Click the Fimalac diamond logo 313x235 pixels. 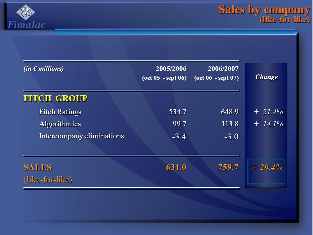point(25,12)
